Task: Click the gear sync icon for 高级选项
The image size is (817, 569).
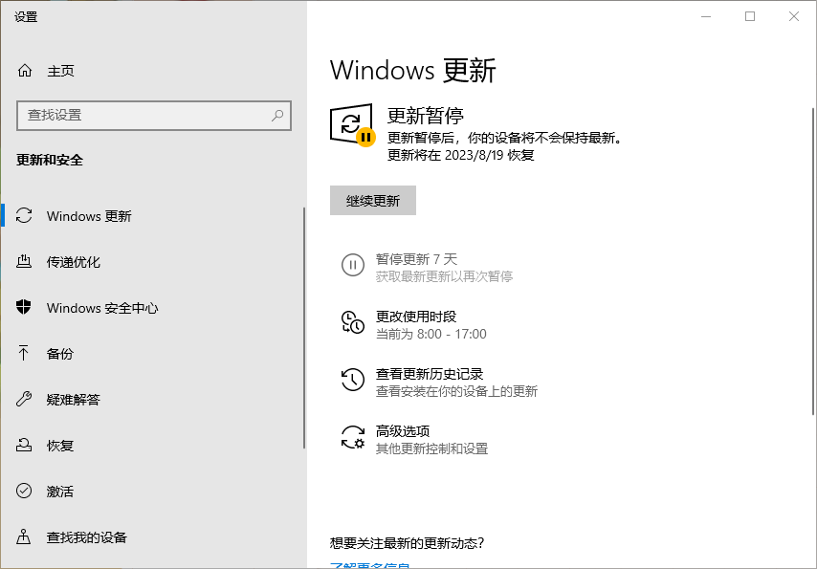Action: point(353,437)
